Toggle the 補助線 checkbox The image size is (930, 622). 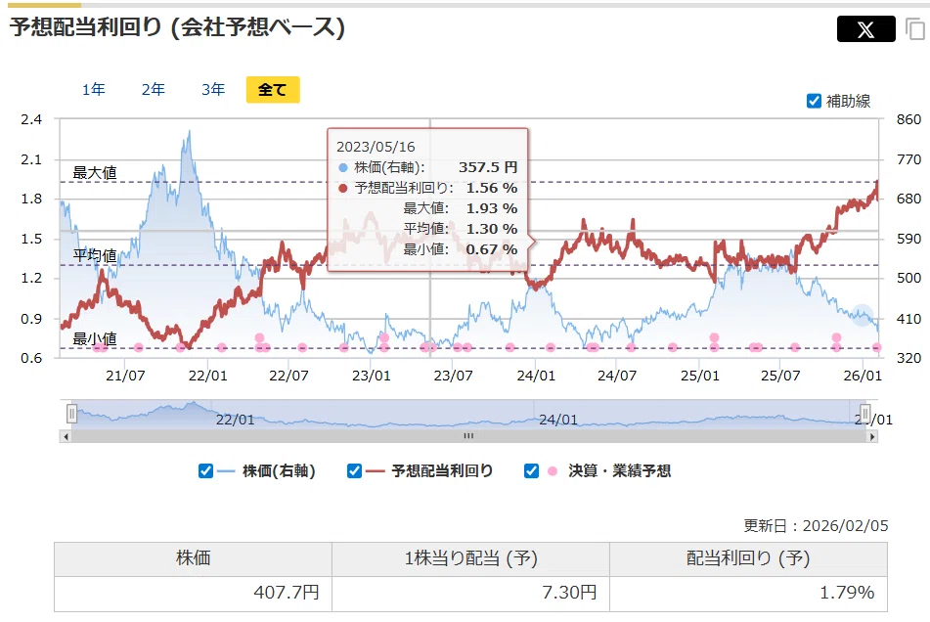coord(814,101)
